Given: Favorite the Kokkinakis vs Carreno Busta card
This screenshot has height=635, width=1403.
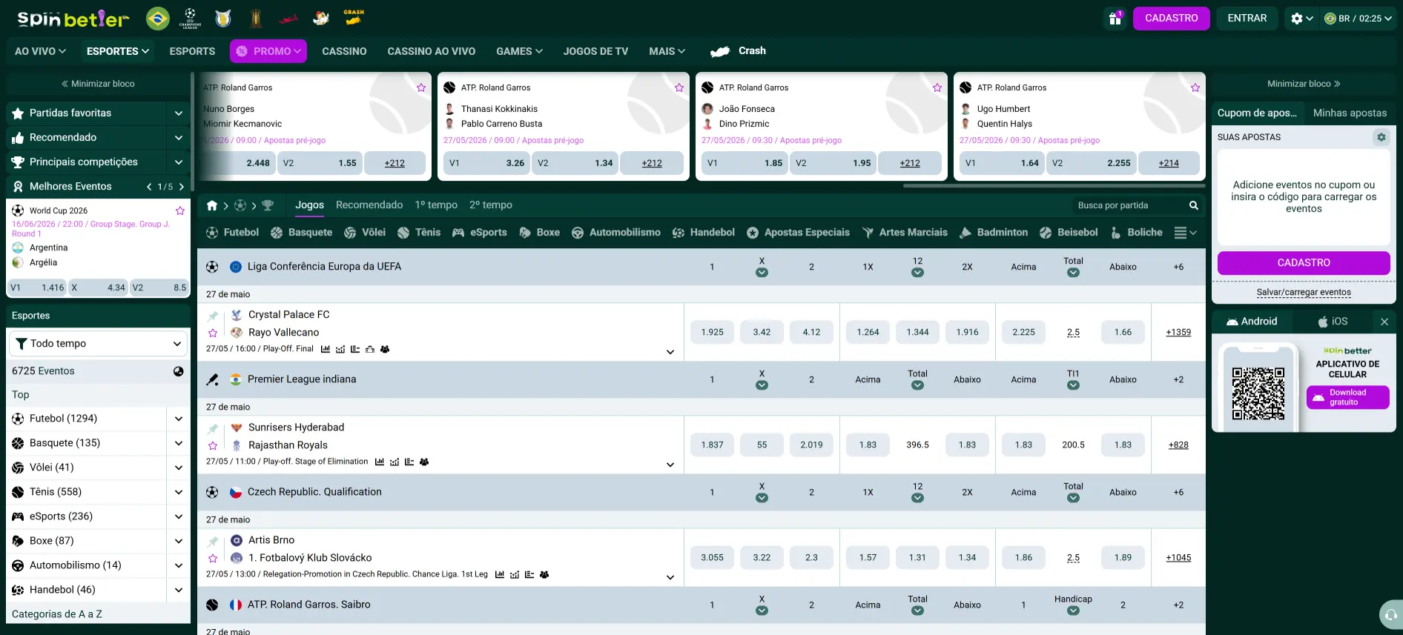Looking at the screenshot, I should pyautogui.click(x=679, y=87).
